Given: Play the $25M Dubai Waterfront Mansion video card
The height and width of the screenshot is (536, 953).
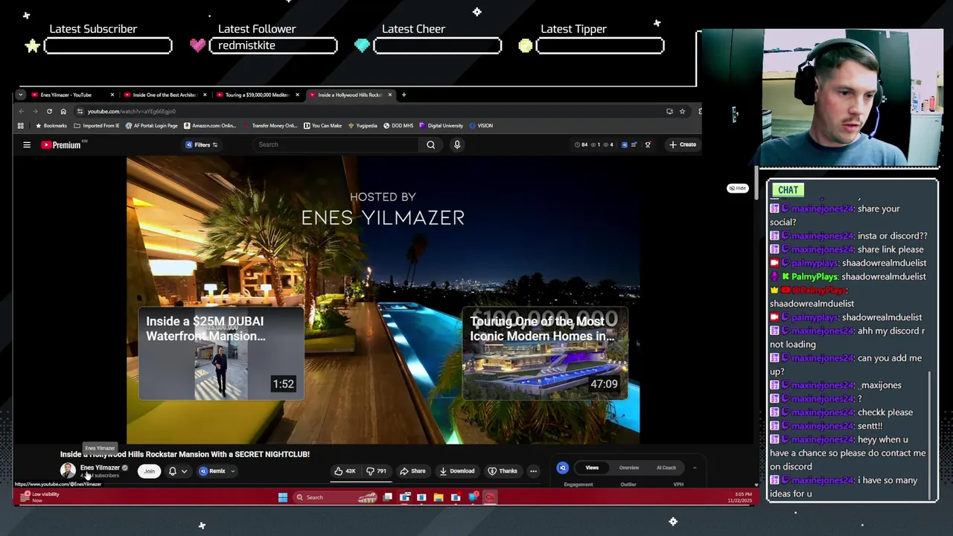Looking at the screenshot, I should click(220, 354).
